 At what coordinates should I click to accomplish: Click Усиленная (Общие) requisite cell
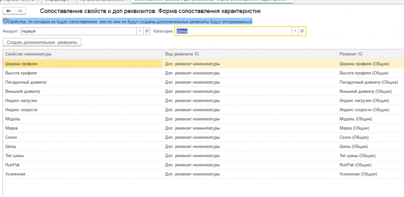pos(370,174)
